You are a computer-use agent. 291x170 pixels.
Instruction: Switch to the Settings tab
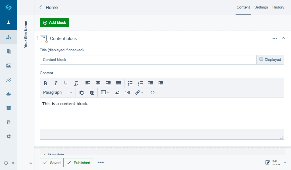261,7
